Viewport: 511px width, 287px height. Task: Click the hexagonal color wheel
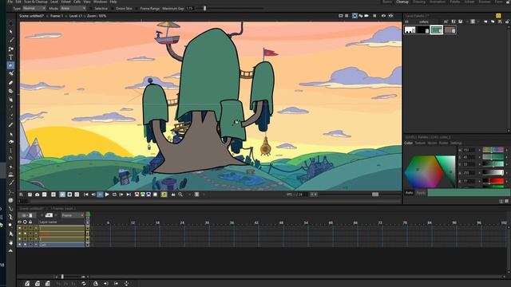(424, 171)
